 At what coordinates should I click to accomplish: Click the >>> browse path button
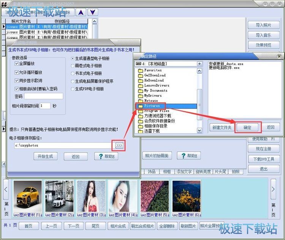[119, 145]
